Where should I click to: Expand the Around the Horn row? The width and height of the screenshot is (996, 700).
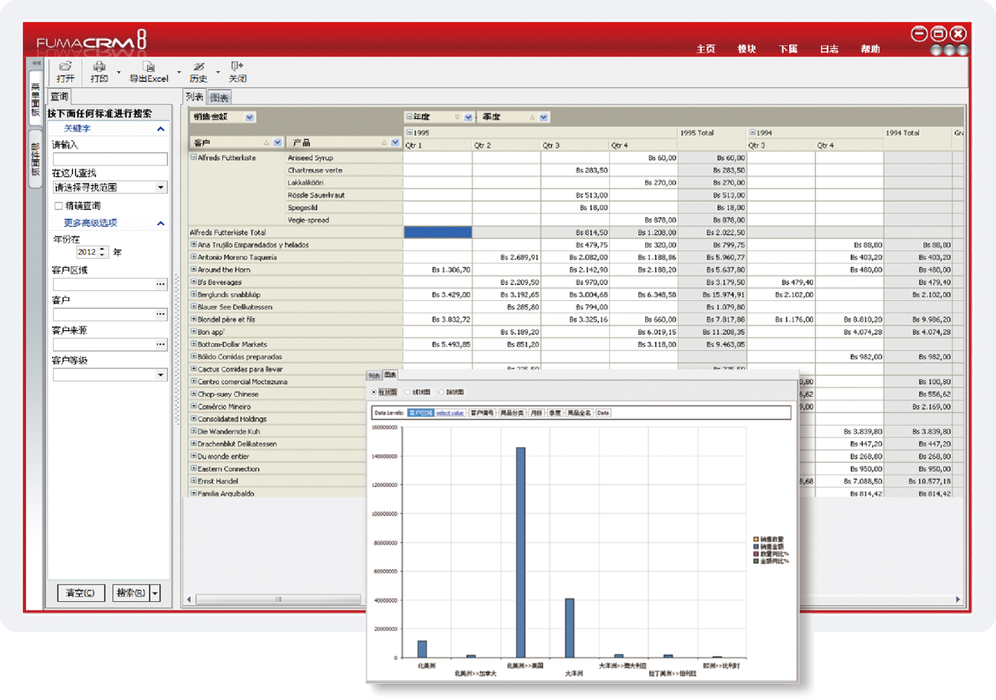coord(193,270)
